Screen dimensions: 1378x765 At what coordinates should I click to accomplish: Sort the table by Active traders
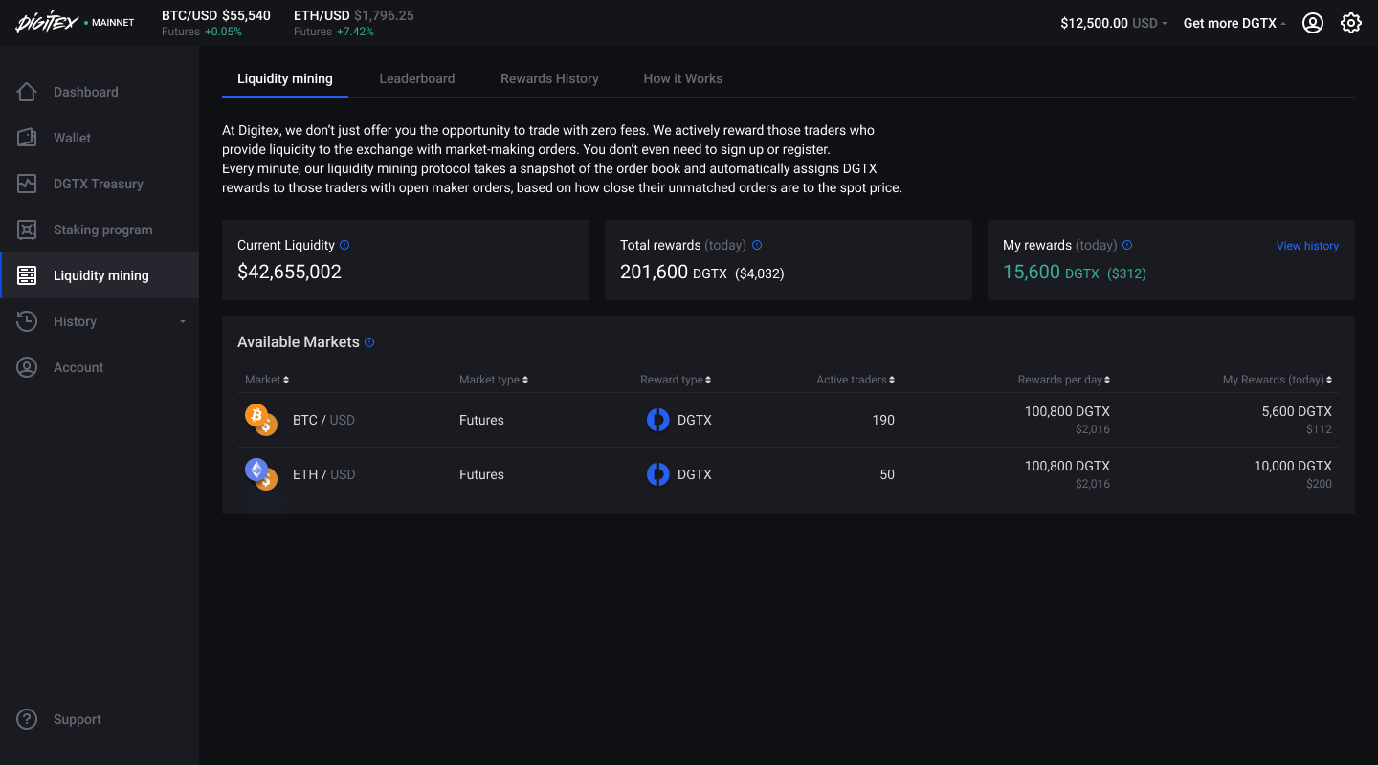855,379
